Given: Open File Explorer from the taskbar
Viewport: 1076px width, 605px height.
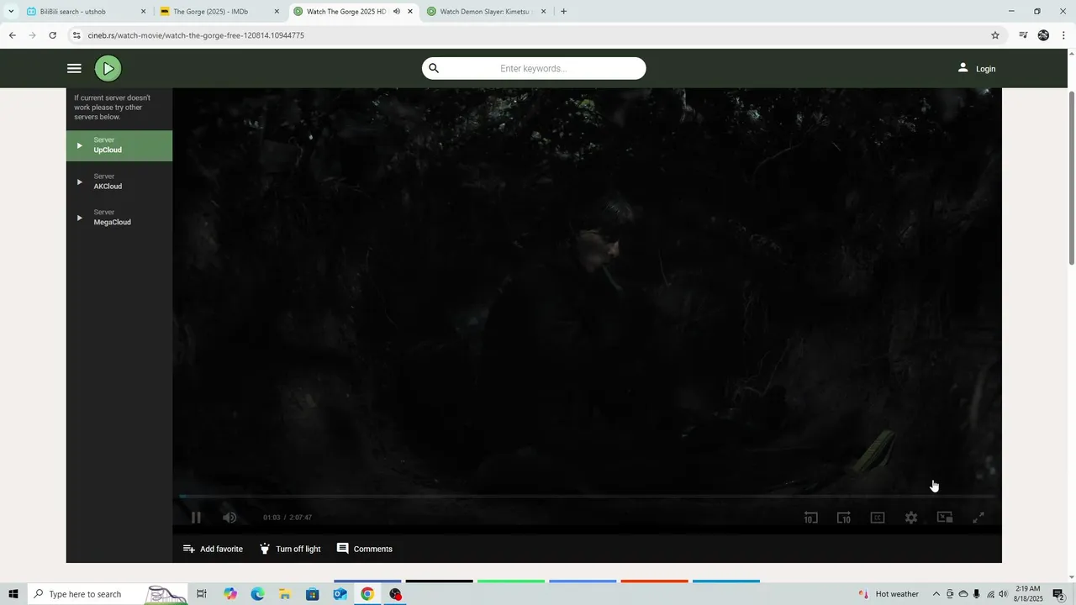Looking at the screenshot, I should pyautogui.click(x=285, y=594).
